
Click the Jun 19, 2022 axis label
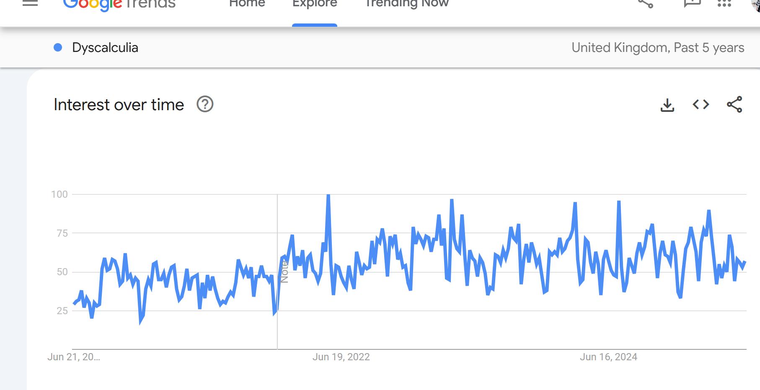point(341,357)
